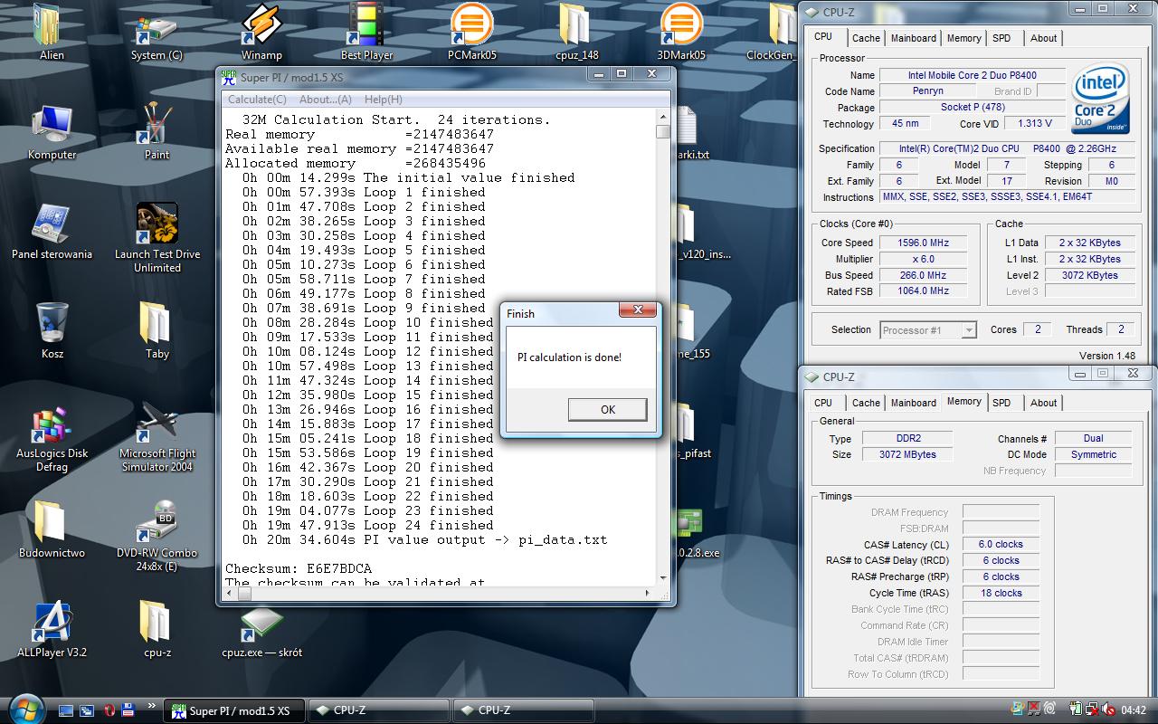Open the About...(A) menu
The image size is (1158, 724).
point(326,100)
